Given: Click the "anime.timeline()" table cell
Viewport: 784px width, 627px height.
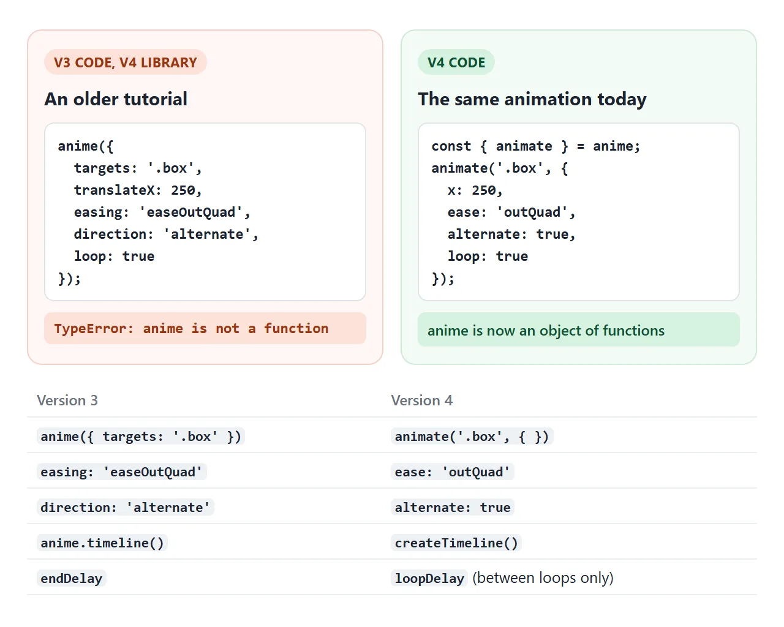Looking at the screenshot, I should pyautogui.click(x=102, y=543).
